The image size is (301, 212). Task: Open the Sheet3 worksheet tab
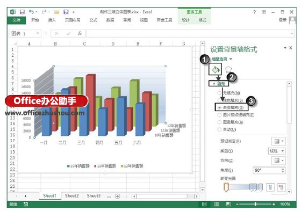pyautogui.click(x=94, y=196)
